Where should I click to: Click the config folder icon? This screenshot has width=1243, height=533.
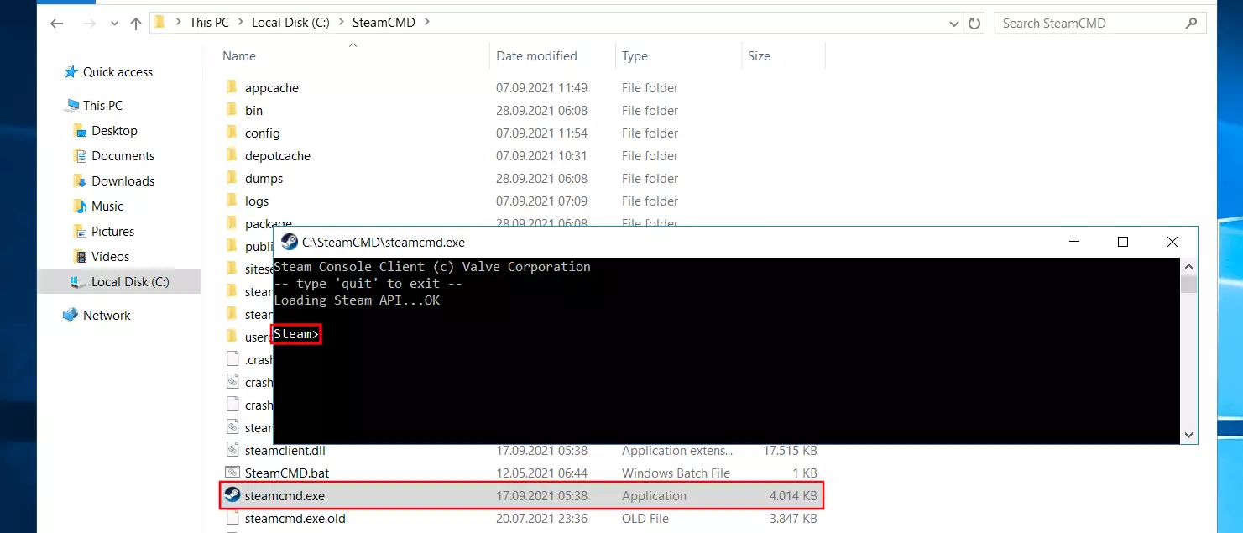click(x=232, y=133)
